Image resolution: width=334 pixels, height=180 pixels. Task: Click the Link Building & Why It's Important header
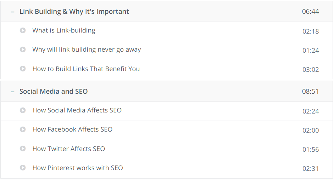point(74,11)
